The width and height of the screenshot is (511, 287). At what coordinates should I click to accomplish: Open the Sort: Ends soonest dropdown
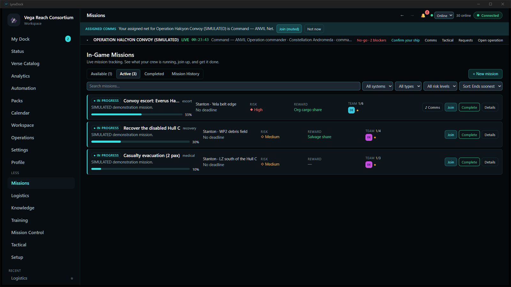pos(481,86)
